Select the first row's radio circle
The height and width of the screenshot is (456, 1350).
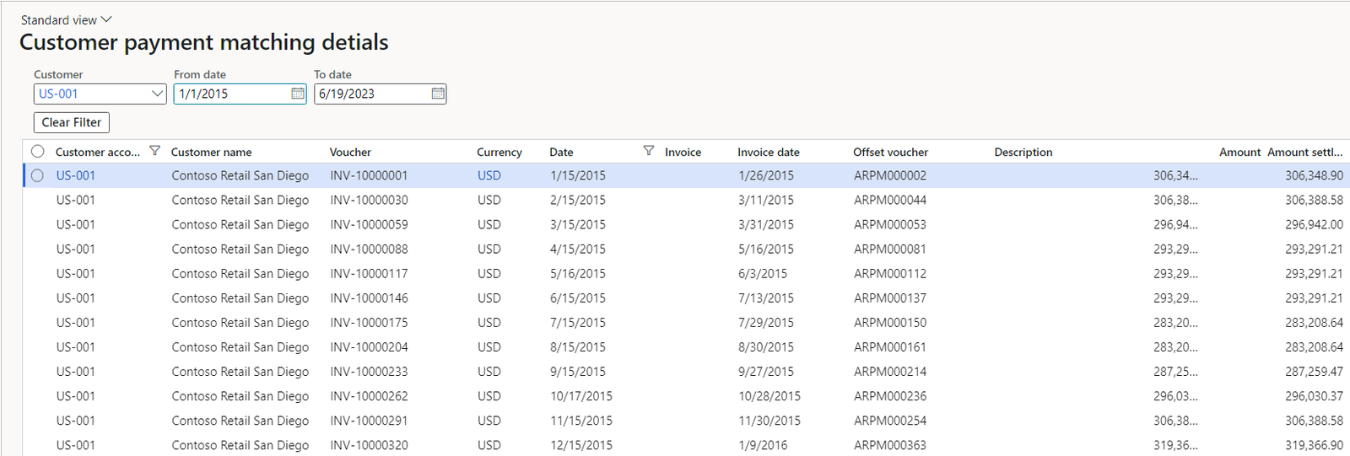pyautogui.click(x=38, y=175)
